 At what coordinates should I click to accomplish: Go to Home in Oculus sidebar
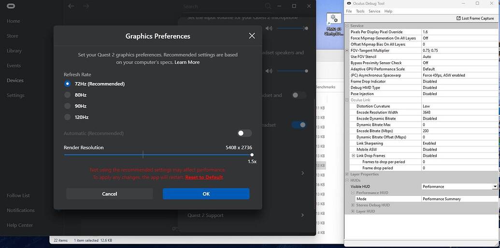14,21
